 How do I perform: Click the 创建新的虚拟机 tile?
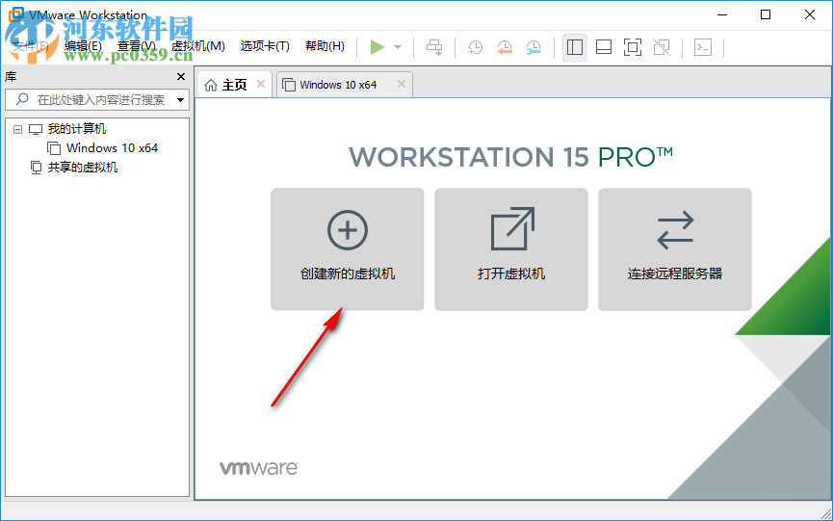348,249
